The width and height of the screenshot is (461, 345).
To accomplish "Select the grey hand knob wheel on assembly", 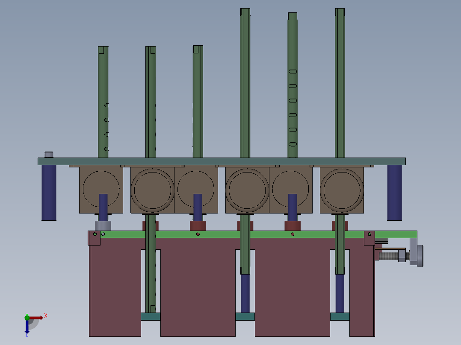I will click(x=420, y=256).
